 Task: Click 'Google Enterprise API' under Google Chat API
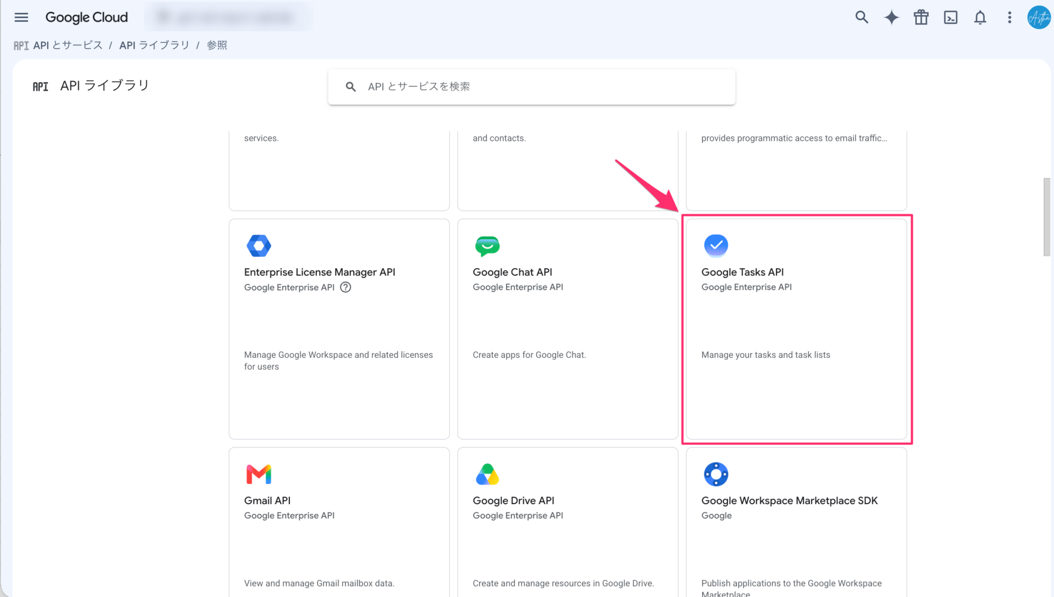[518, 287]
